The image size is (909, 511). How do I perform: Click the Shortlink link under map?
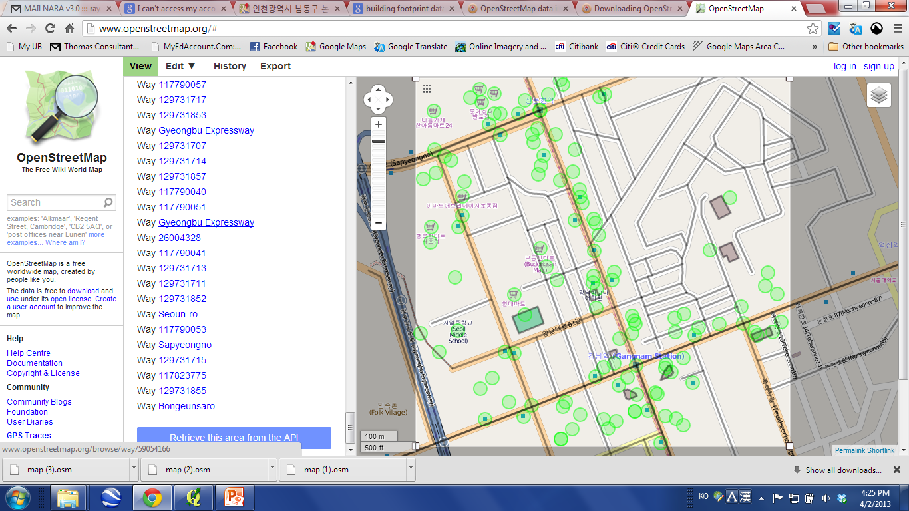pyautogui.click(x=881, y=450)
